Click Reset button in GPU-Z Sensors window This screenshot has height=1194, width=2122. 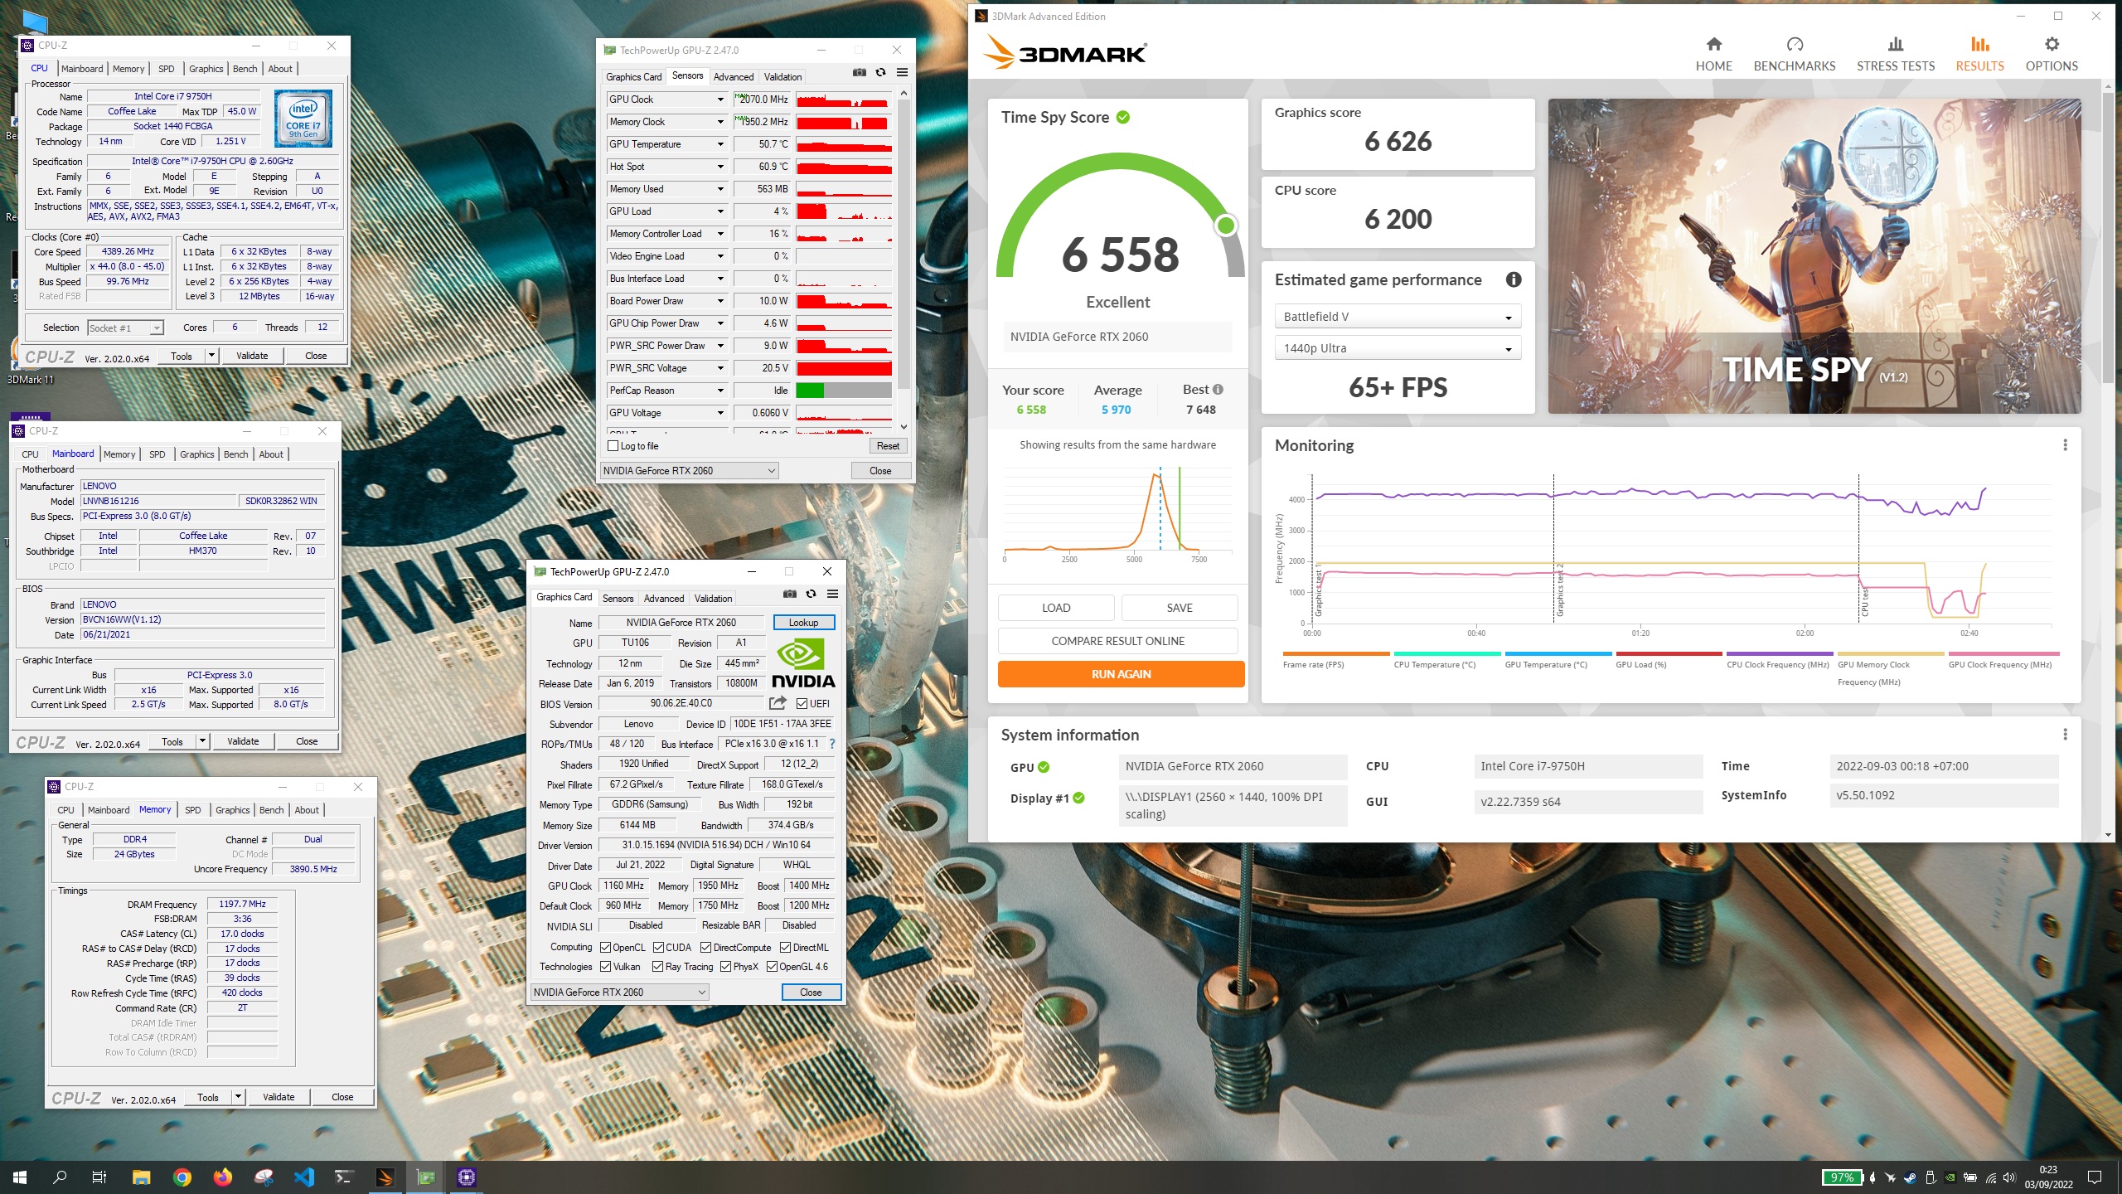[888, 446]
